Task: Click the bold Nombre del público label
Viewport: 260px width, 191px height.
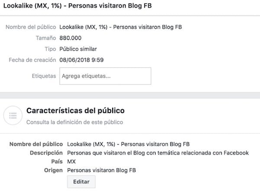Action: 36,144
